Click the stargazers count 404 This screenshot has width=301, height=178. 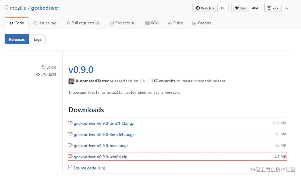point(255,8)
